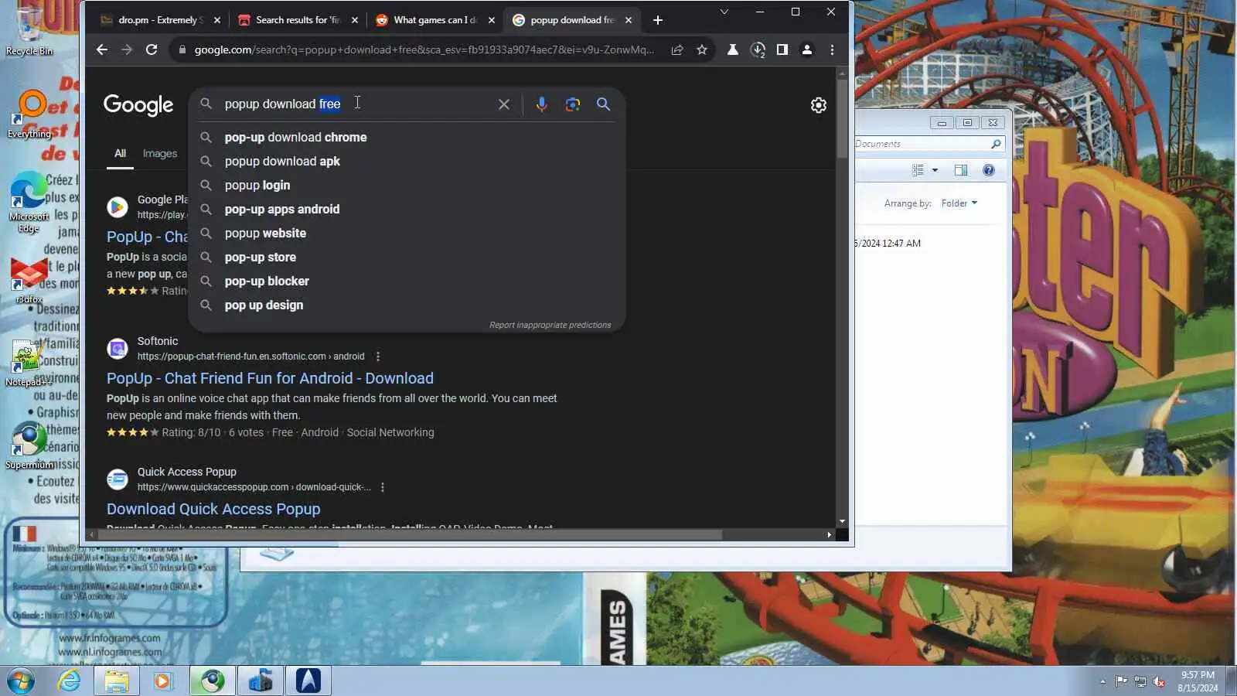Change view icon in Explorer window
Screen dimensions: 1237x696
[x=918, y=170]
